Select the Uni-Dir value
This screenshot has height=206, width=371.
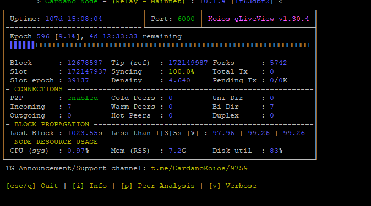point(272,98)
